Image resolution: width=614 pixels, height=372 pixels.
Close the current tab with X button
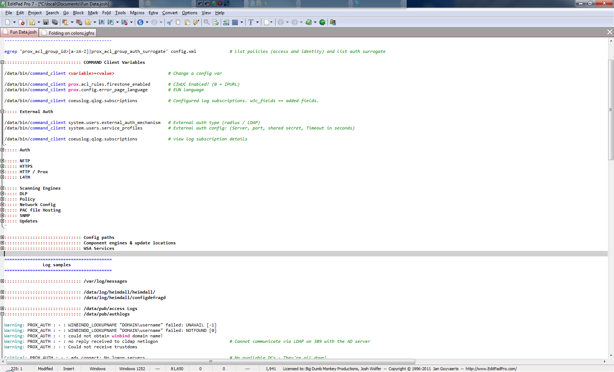click(610, 32)
